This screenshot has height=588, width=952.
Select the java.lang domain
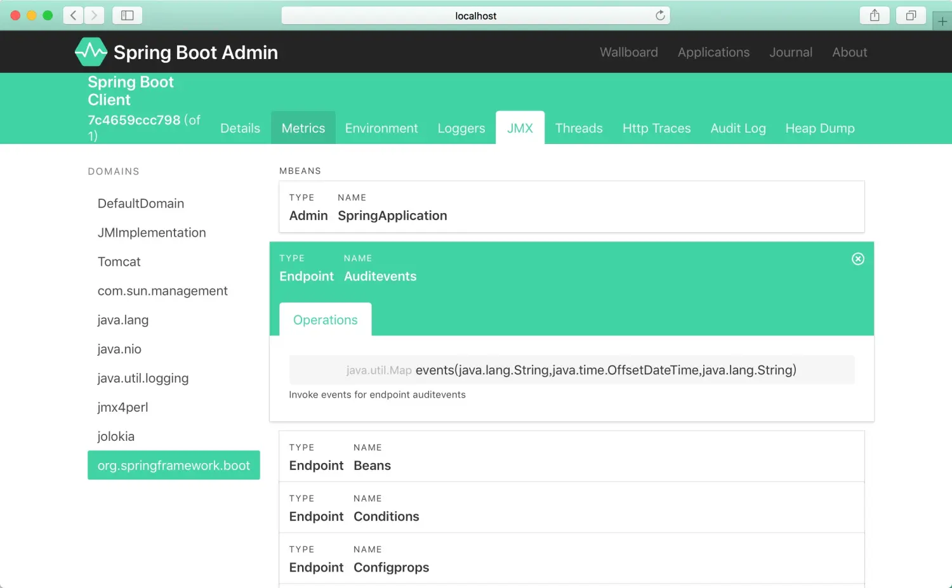(x=174, y=320)
